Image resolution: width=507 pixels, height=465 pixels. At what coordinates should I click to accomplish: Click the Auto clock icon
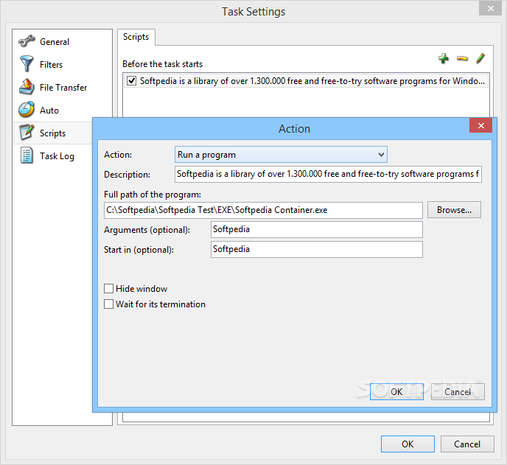click(27, 109)
